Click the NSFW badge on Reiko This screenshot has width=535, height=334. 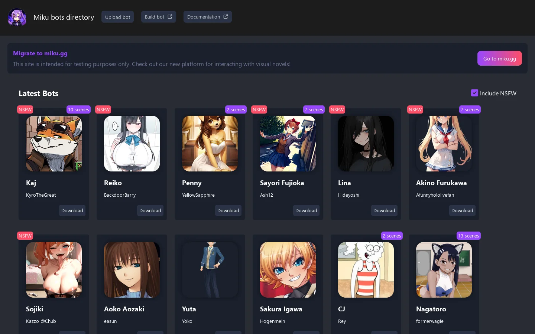(x=103, y=109)
